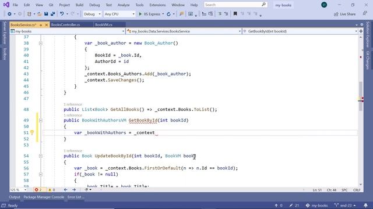Viewport: 373px width, 209px height.
Task: Open the Edit menu
Action: pyautogui.click(x=27, y=5)
